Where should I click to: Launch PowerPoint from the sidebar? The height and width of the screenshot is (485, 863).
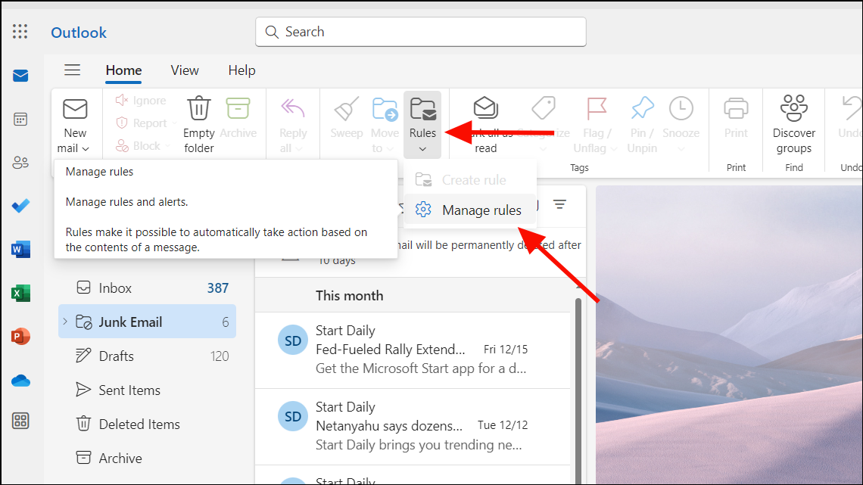tap(20, 336)
